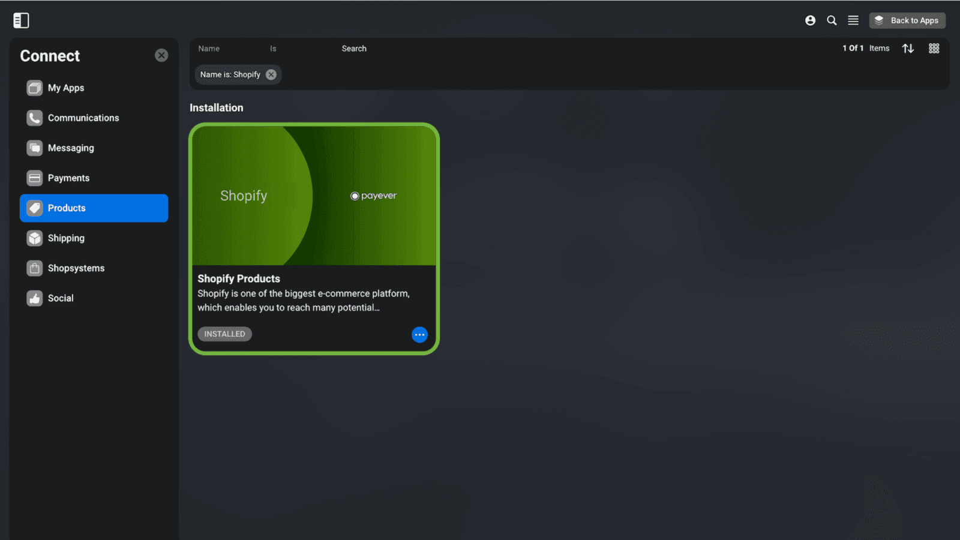
Task: Select the Shipping box icon
Action: point(34,238)
